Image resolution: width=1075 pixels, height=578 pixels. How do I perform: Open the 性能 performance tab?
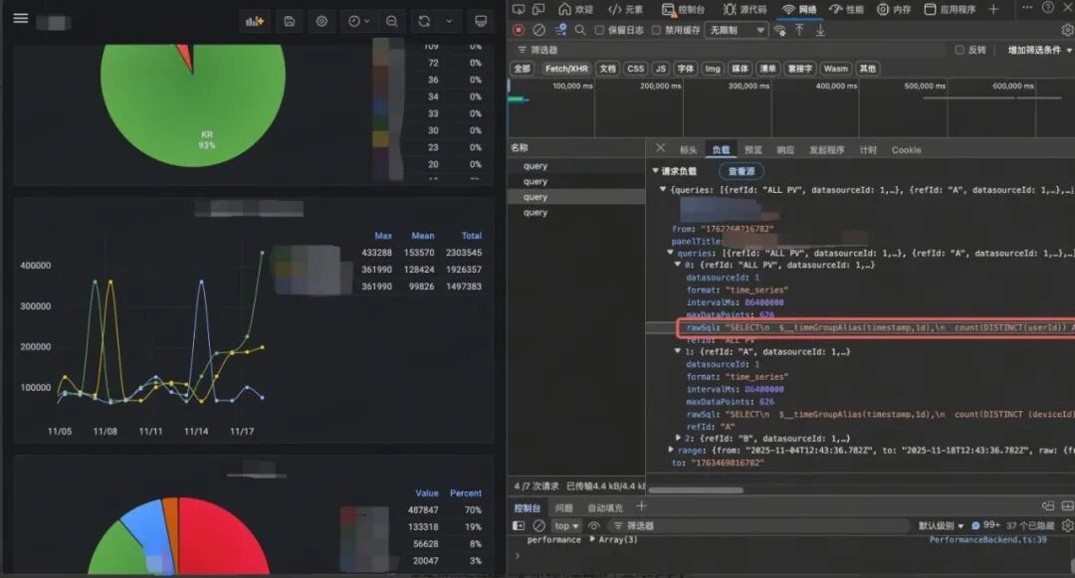pyautogui.click(x=847, y=9)
